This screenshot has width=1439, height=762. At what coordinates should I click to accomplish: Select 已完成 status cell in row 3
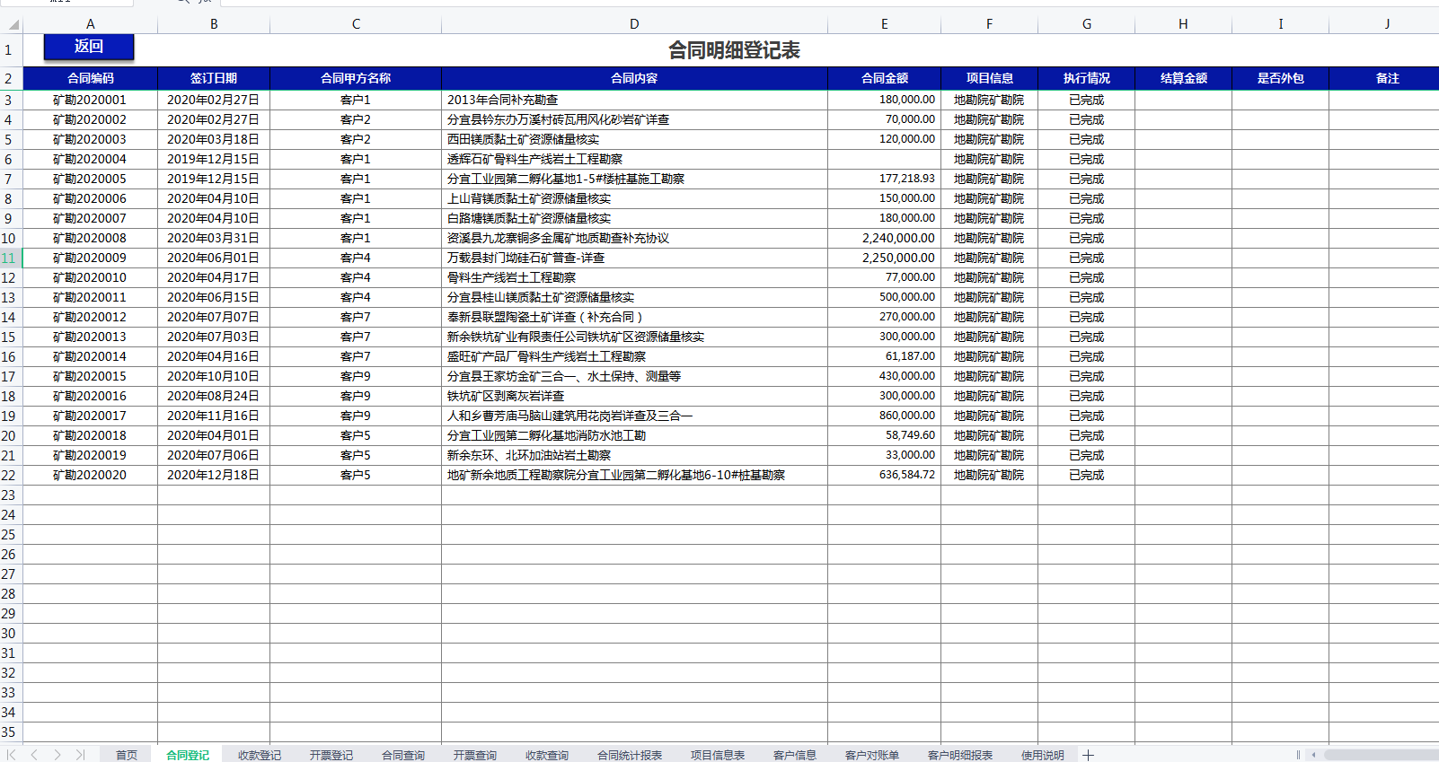click(x=1086, y=100)
